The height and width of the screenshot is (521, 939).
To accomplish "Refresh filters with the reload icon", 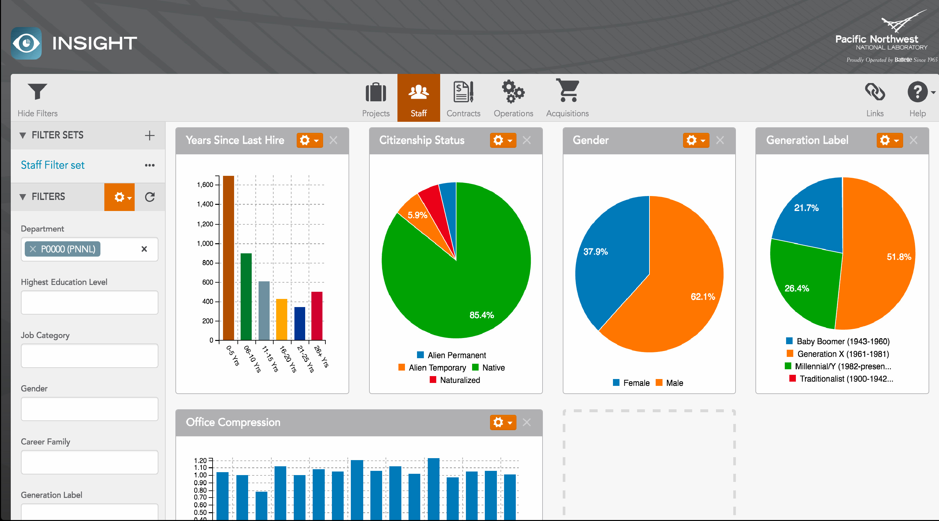I will 150,197.
